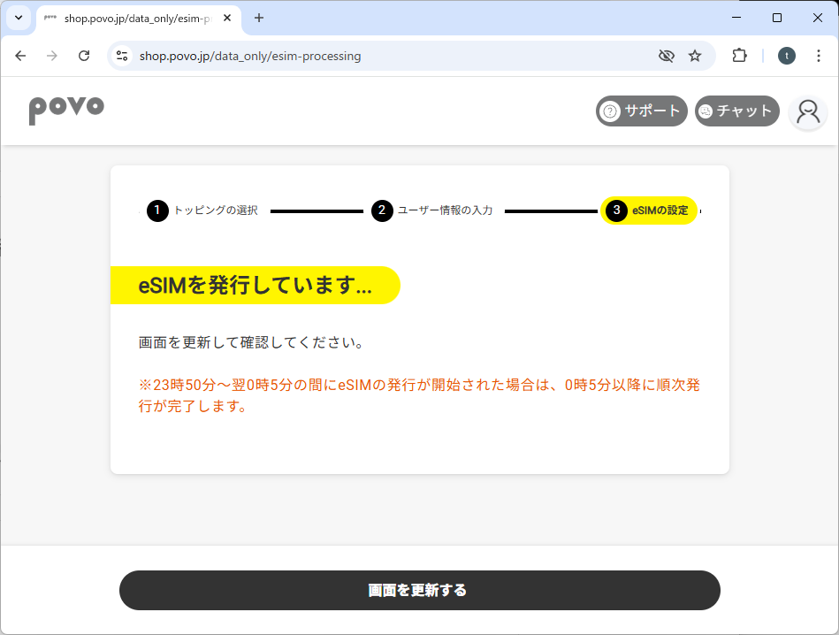839x635 pixels.
Task: Click the 画面を更新する button
Action: [419, 590]
